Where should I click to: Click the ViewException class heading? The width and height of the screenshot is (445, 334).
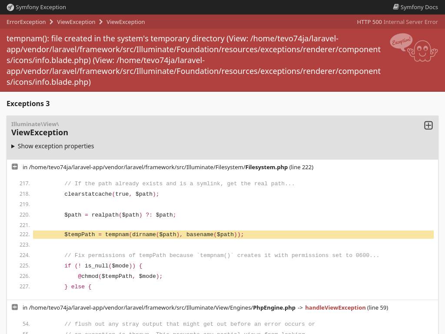click(40, 132)
